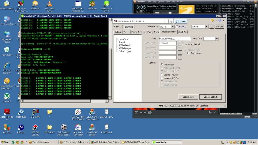Launch Full Emulator 2010 shortcut
Image resolution: width=258 pixels, height=145 pixels.
click(64, 130)
